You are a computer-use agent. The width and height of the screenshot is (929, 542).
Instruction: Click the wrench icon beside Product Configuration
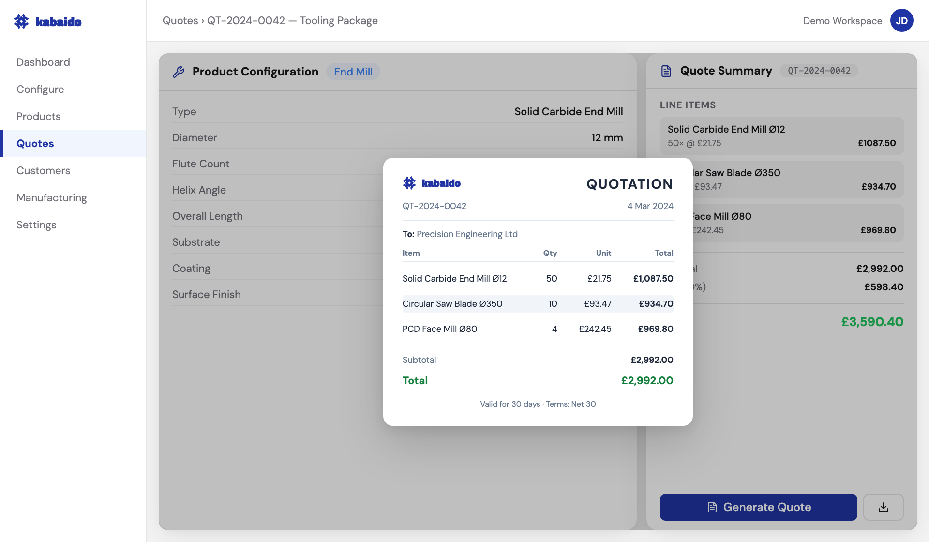pos(179,72)
